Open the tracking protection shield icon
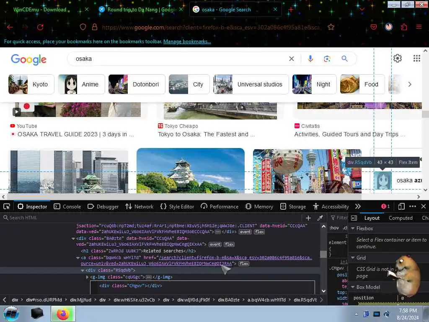Image resolution: width=429 pixels, height=322 pixels. (83, 27)
